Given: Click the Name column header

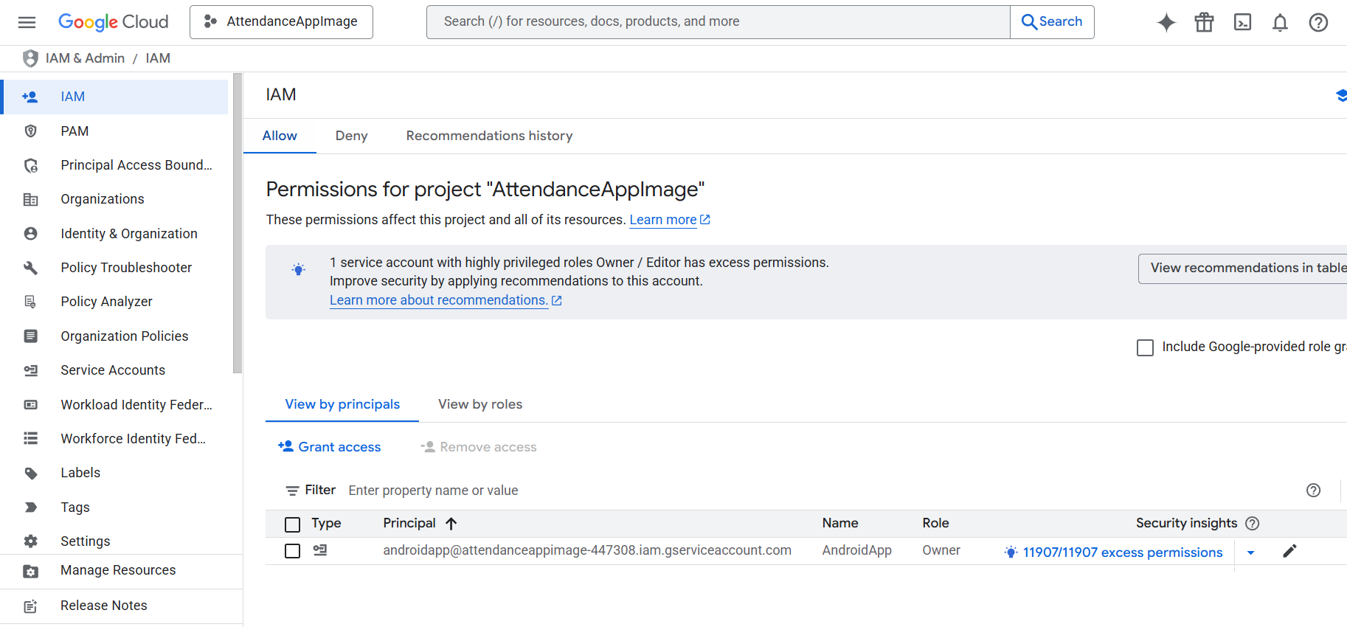Looking at the screenshot, I should [840, 523].
